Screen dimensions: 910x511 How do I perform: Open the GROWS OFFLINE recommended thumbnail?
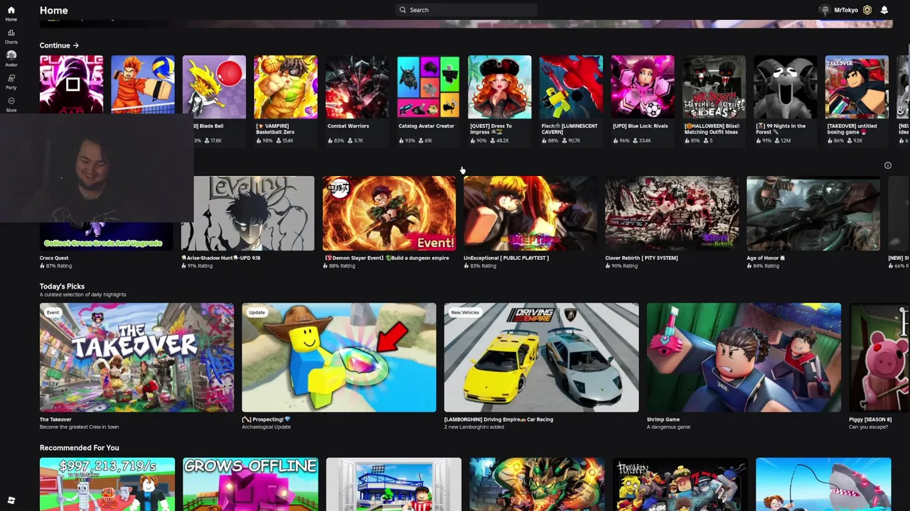(250, 484)
